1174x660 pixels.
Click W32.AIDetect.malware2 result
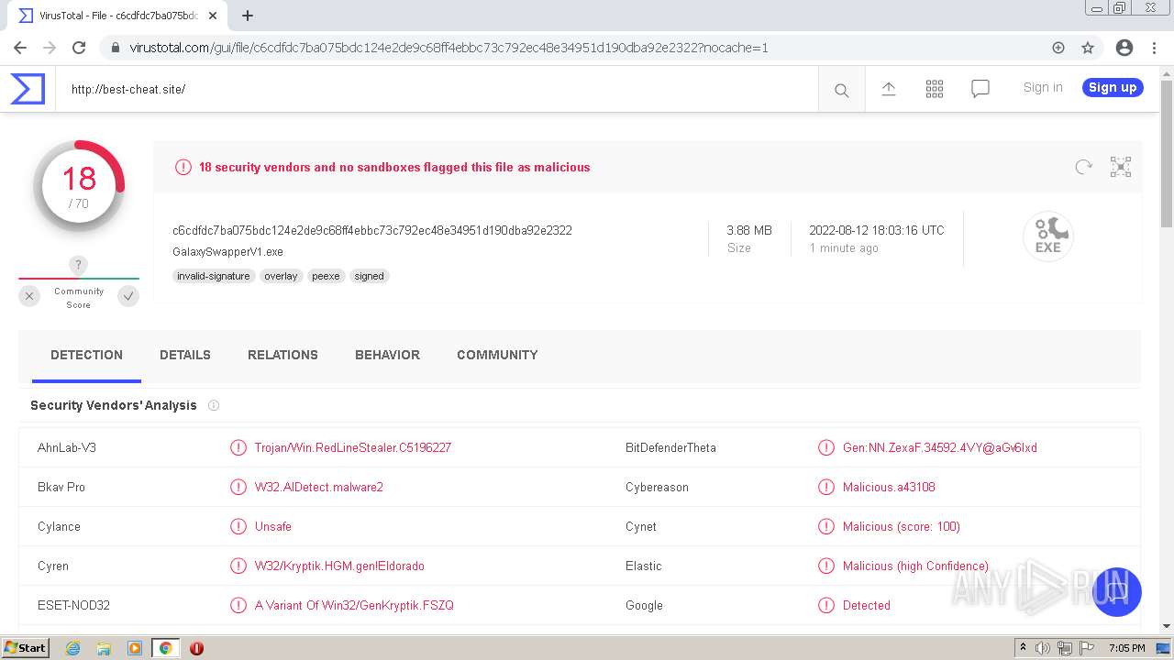coord(319,487)
